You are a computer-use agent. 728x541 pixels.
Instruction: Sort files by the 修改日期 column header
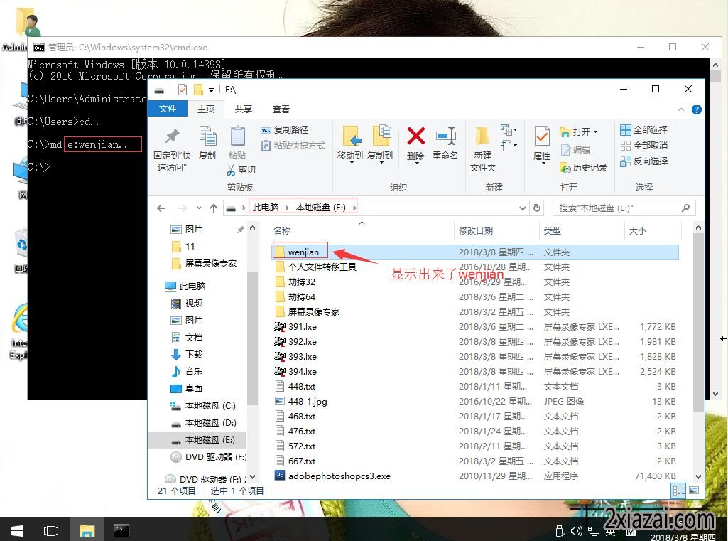tap(476, 230)
